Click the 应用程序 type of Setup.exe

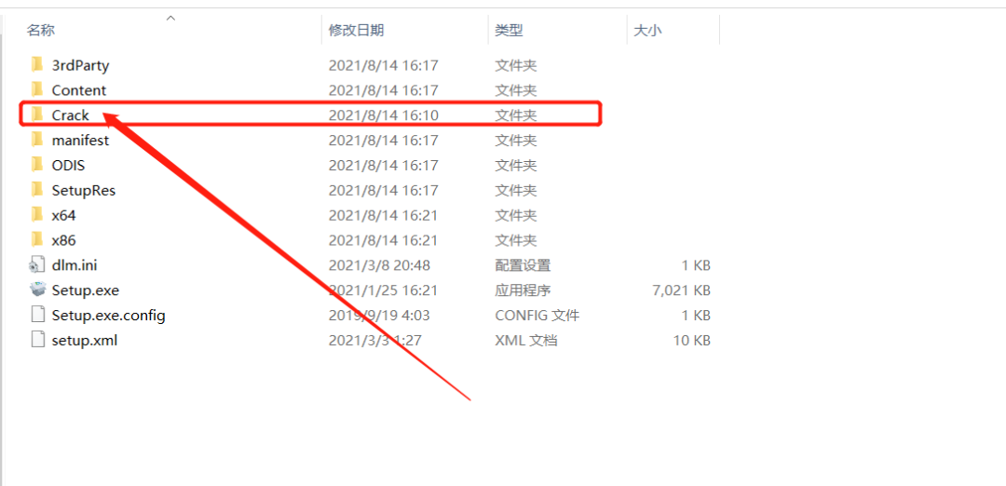coord(523,290)
